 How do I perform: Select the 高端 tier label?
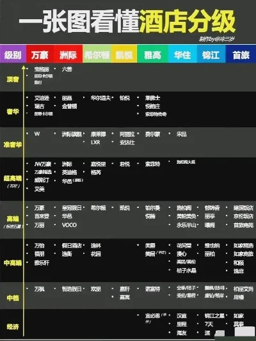[x=13, y=219]
